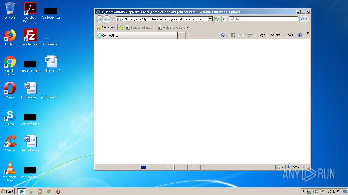The width and height of the screenshot is (348, 195).
Task: Expand the command bar overflow chevron
Action: pyautogui.click(x=308, y=33)
